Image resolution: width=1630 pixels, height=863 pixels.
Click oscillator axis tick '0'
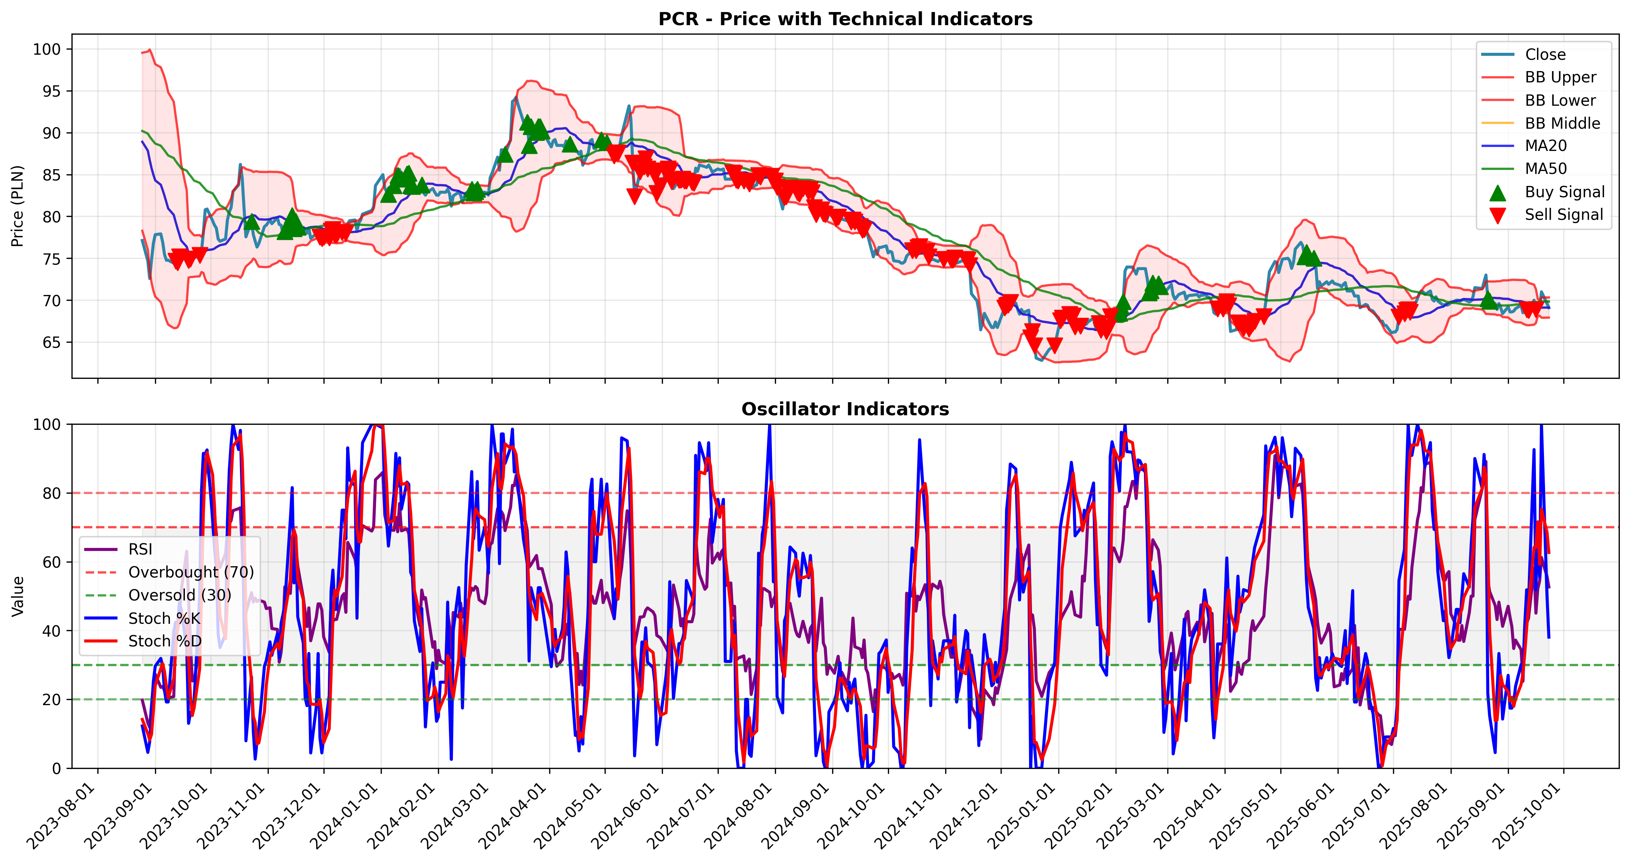57,768
